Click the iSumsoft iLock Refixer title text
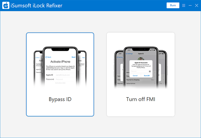 click(36, 6)
